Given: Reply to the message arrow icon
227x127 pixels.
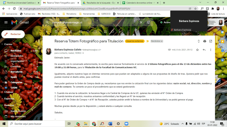Looking at the screenshot, I should [x=204, y=50].
